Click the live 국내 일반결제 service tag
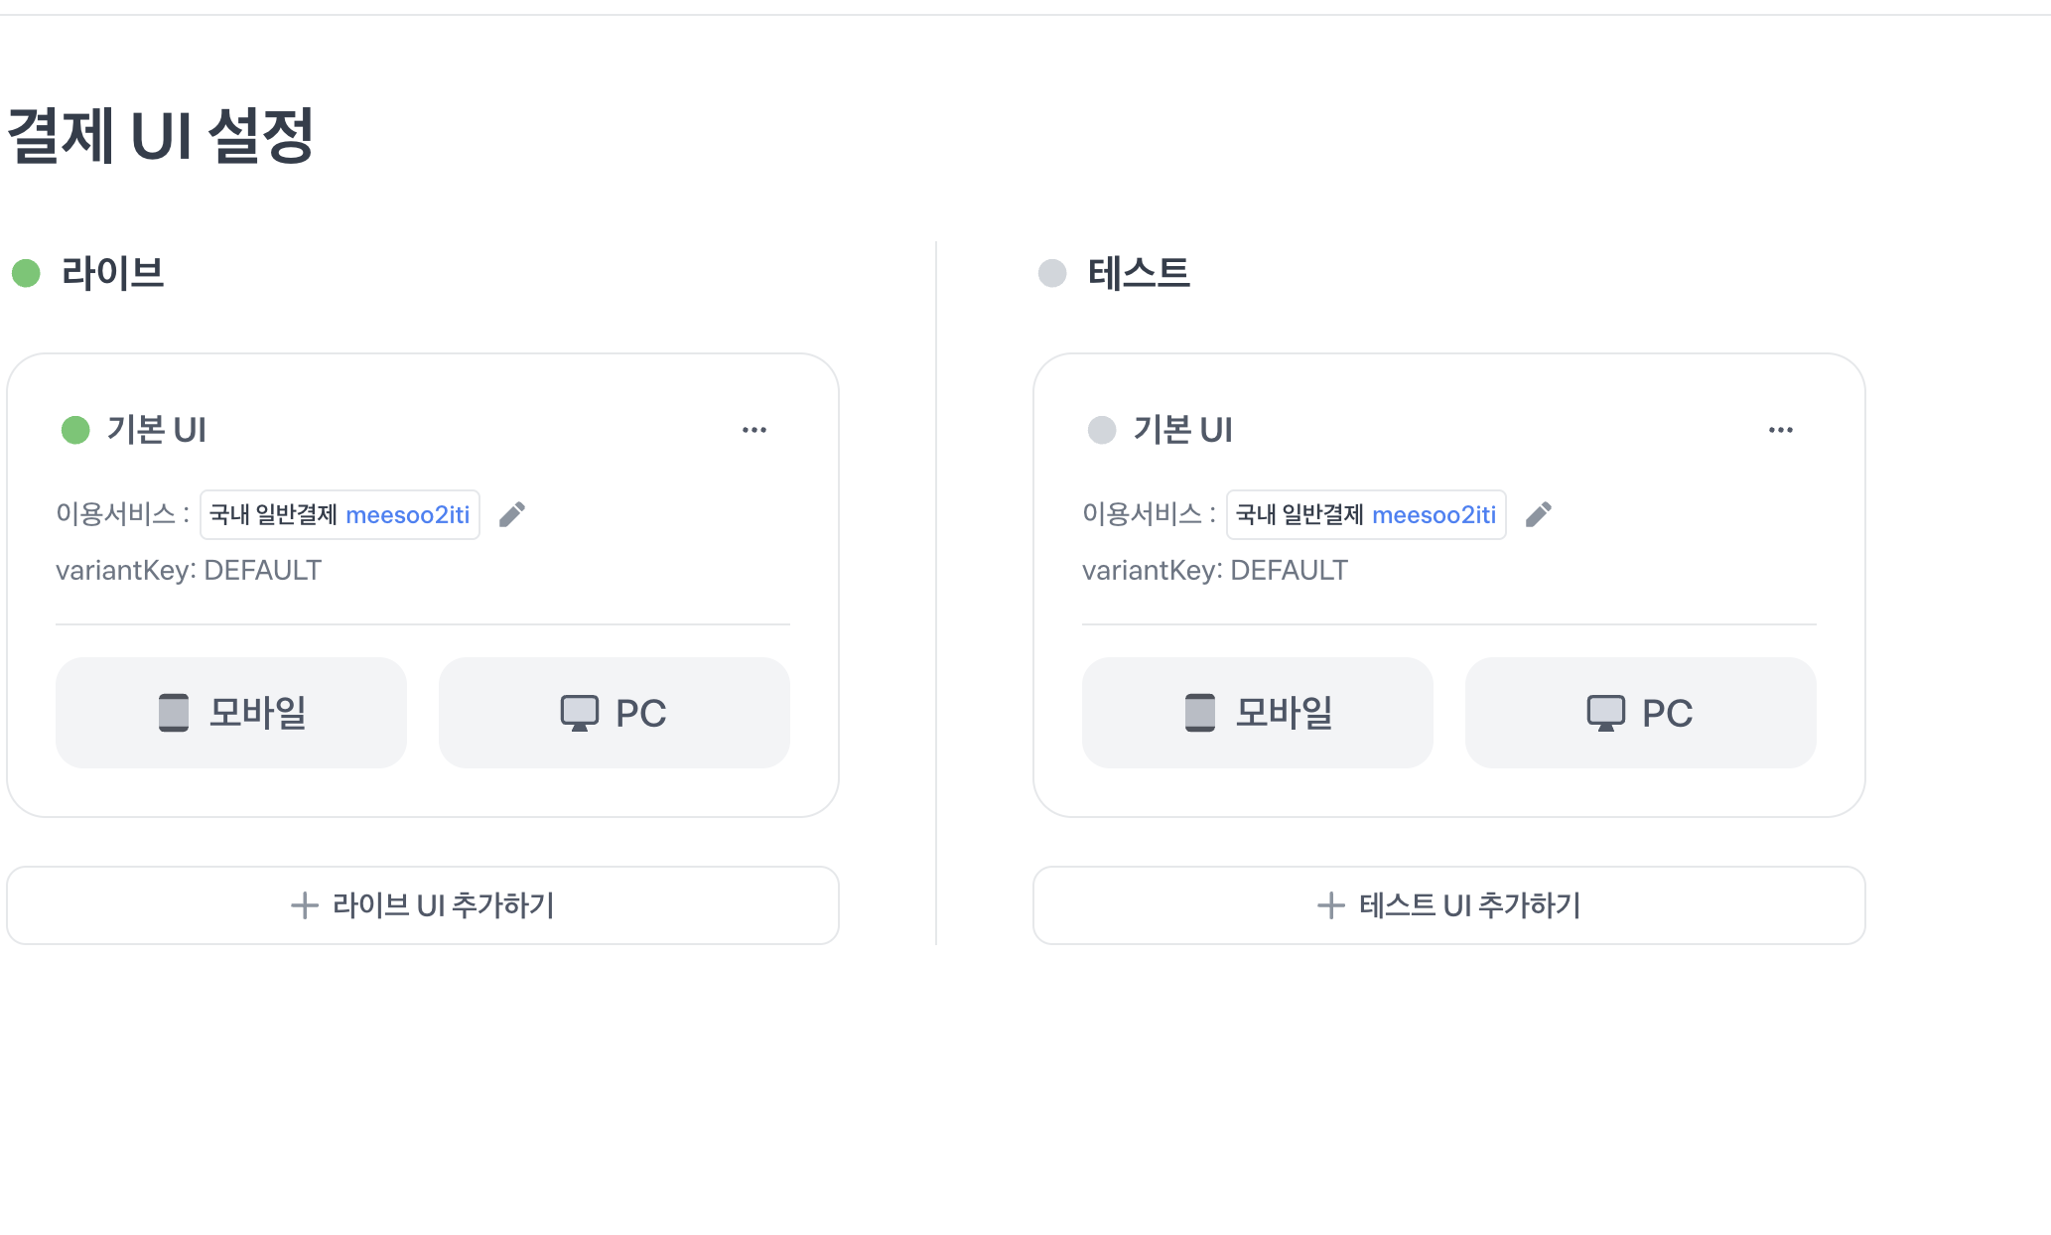2051x1235 pixels. pos(273,515)
